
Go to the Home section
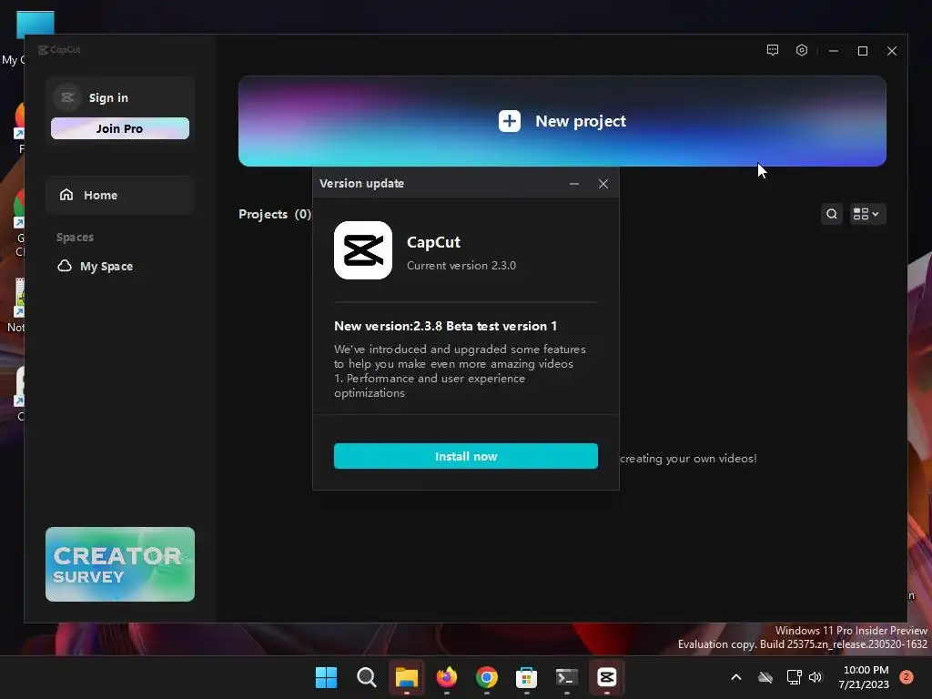[x=120, y=195]
